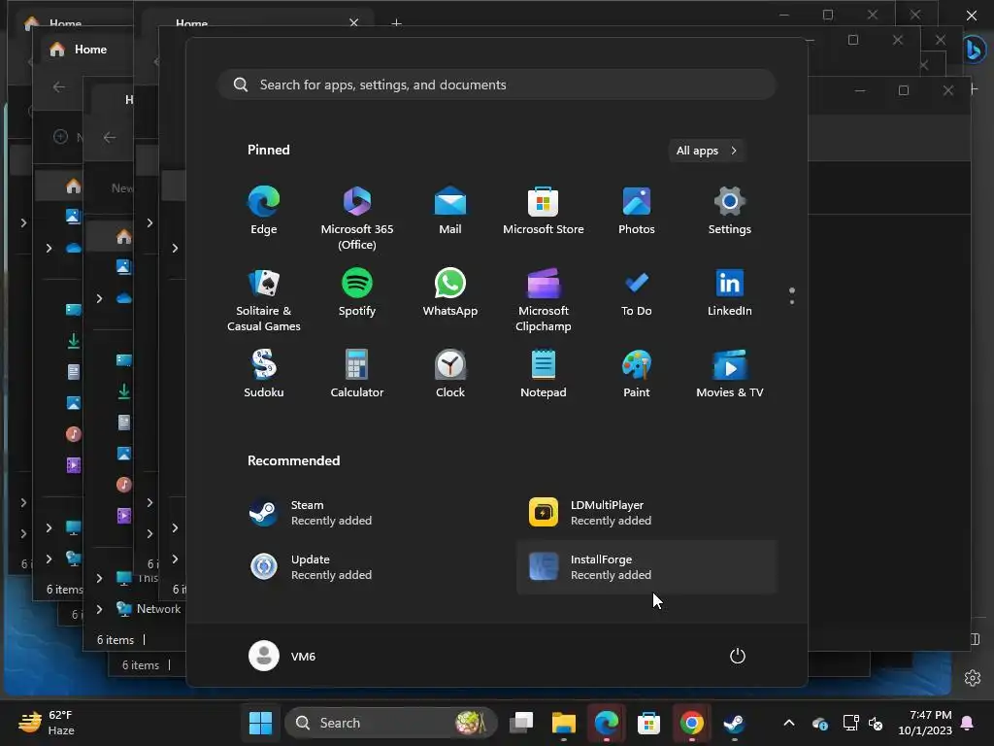The image size is (994, 746).
Task: Launch Microsoft 365 (Office)
Action: tap(357, 218)
